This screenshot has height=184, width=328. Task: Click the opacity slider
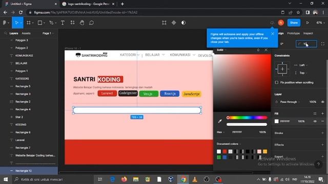(247, 125)
